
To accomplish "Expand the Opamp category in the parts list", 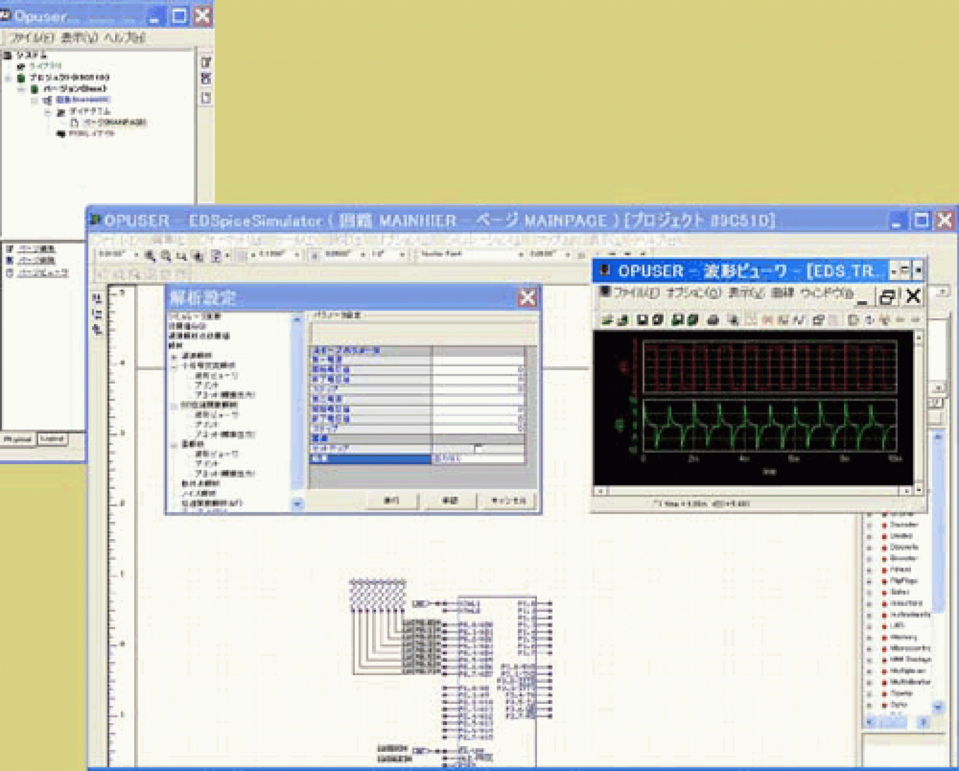I will point(869,694).
